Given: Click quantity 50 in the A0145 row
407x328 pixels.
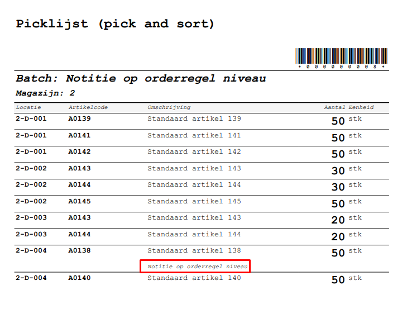Looking at the screenshot, I should [x=338, y=204].
